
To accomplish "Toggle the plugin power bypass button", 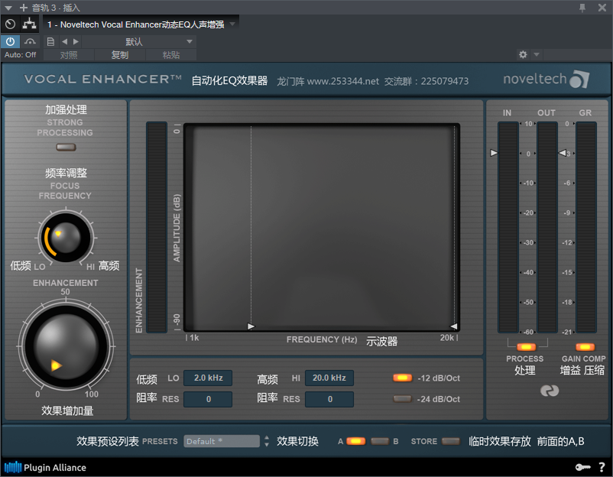I will 10,41.
